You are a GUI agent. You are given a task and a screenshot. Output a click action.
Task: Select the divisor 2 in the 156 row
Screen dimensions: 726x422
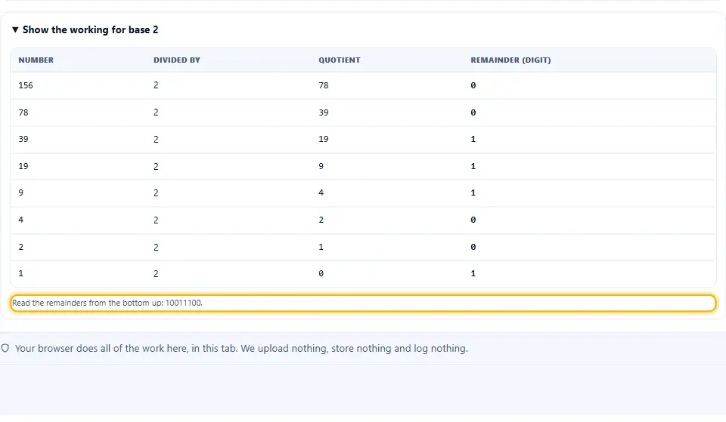click(x=156, y=85)
